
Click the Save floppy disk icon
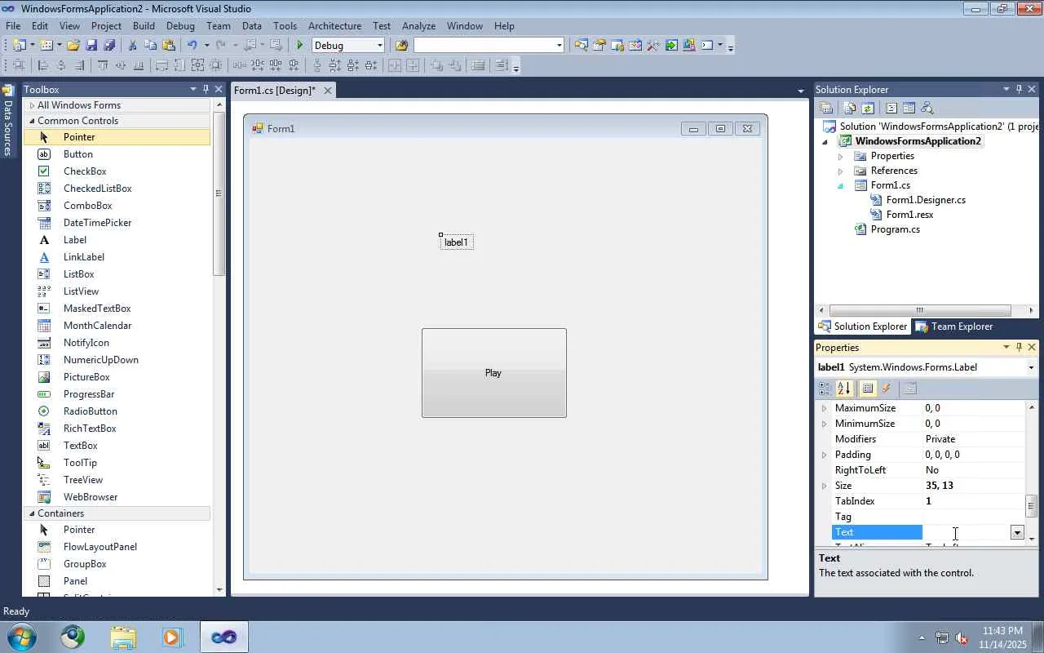tap(91, 46)
